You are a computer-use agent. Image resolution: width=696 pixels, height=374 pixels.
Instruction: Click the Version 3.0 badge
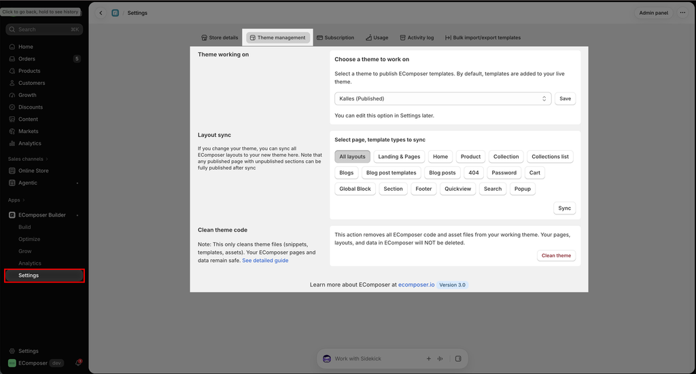pyautogui.click(x=452, y=285)
